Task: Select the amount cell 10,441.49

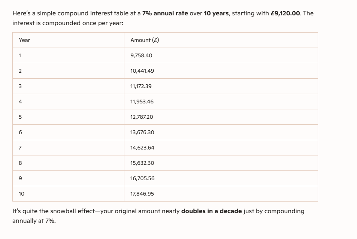Action: 142,71
